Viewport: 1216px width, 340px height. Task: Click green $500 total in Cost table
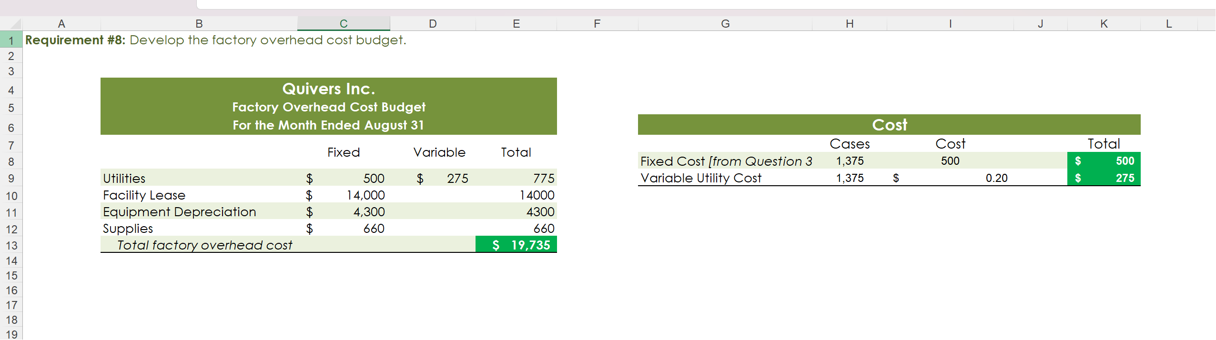point(1104,161)
